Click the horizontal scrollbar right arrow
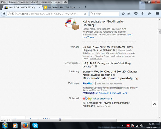Screen dimensions: 161x129 click(156, 120)
